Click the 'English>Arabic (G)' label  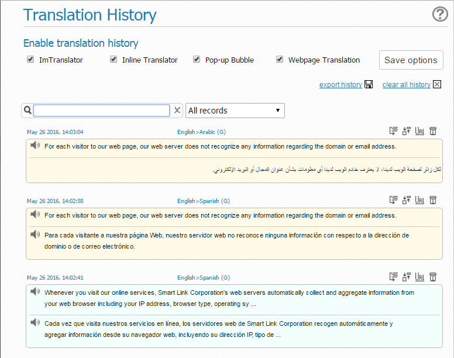coord(201,132)
